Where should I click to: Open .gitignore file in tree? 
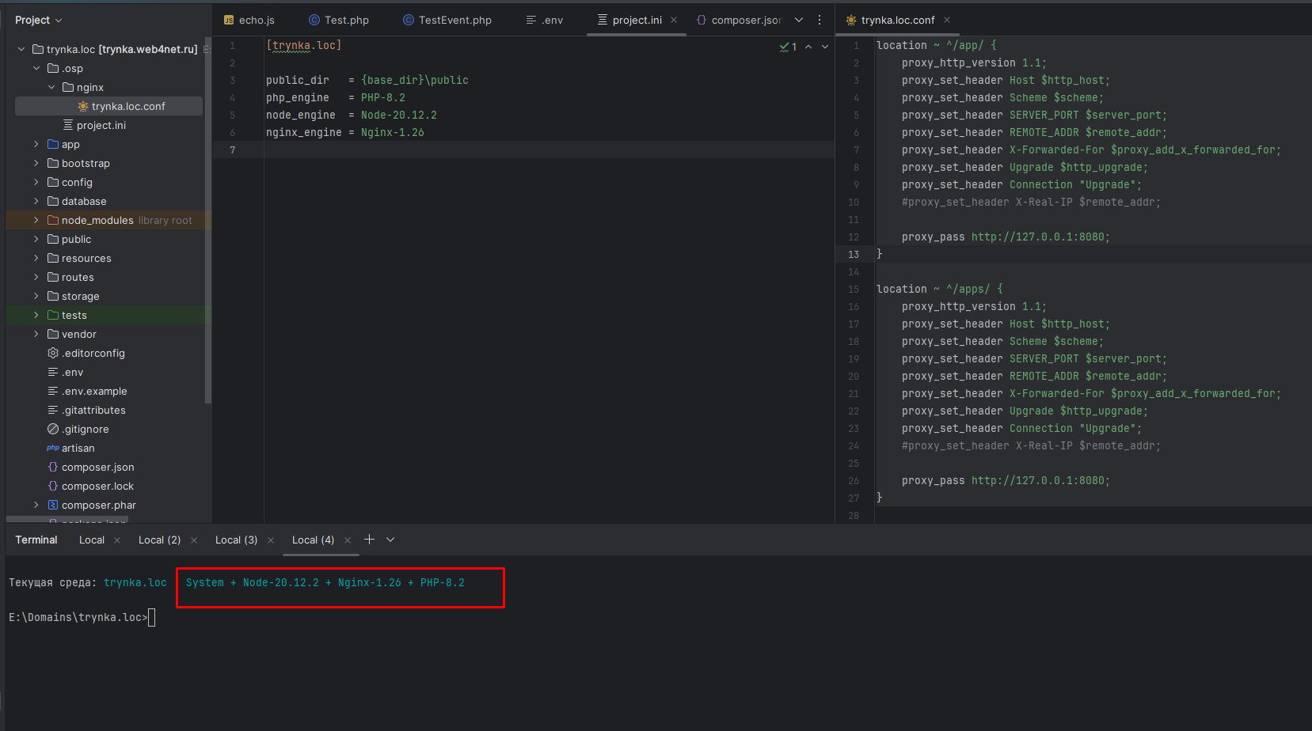[86, 429]
